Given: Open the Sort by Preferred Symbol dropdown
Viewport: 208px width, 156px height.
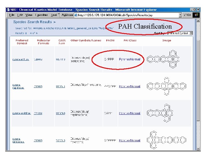Looking at the screenshot, I should 180,33.
